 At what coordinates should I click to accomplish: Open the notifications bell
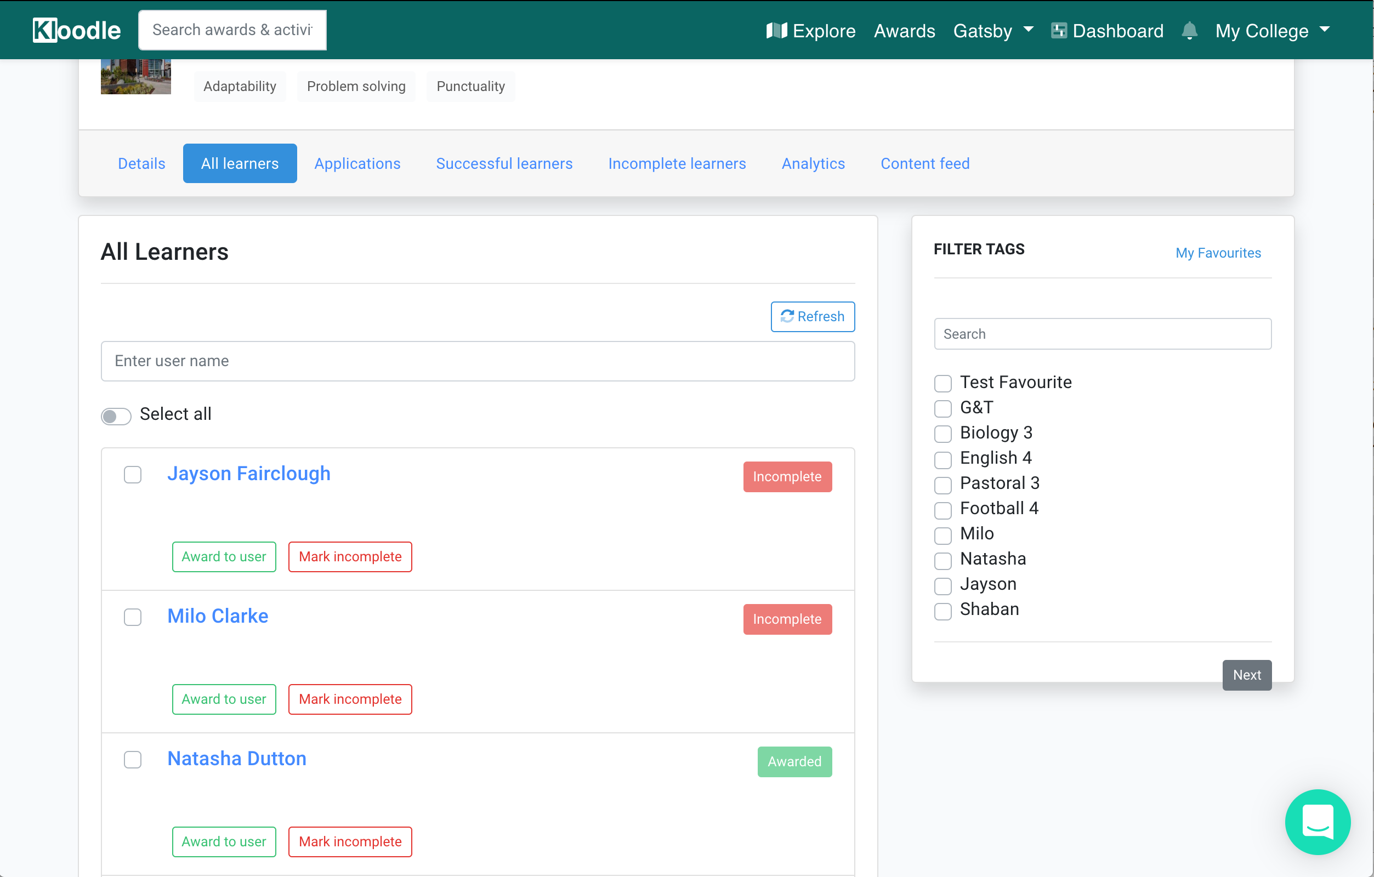[x=1189, y=30]
